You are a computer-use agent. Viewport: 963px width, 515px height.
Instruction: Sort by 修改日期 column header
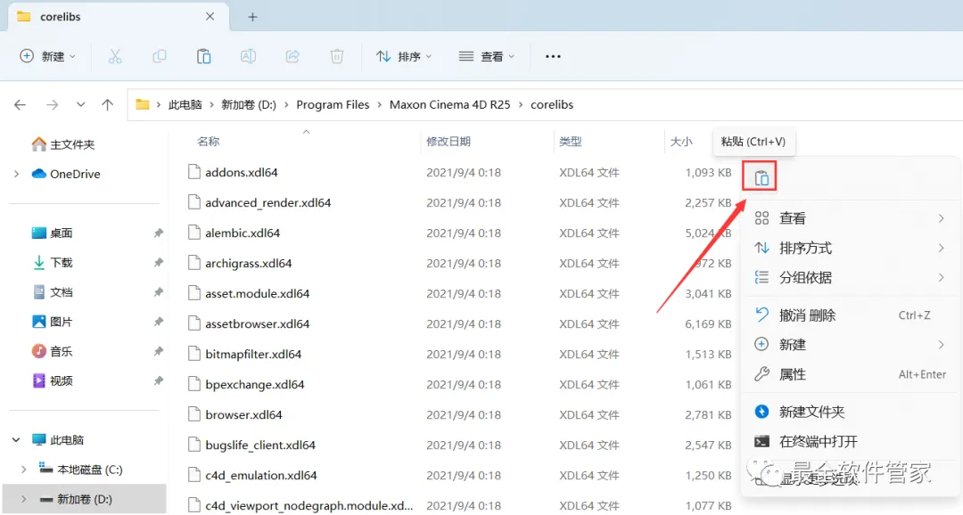[449, 142]
